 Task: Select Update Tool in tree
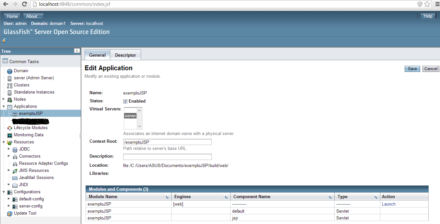tap(25, 213)
